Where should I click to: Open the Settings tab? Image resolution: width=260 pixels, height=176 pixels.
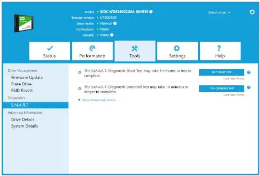click(177, 51)
